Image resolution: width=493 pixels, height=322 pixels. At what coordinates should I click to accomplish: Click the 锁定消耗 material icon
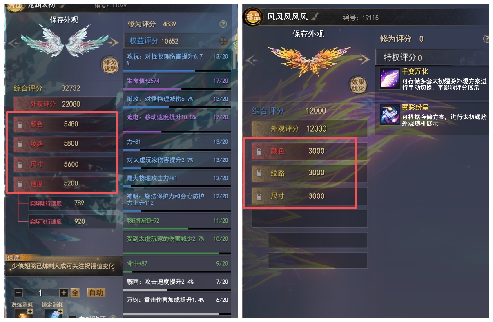53,314
